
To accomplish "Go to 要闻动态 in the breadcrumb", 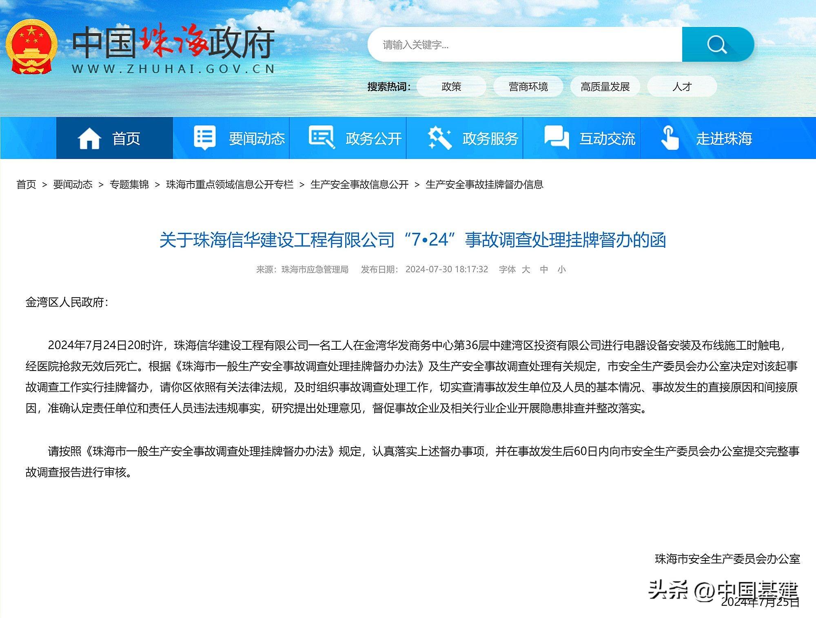I will pyautogui.click(x=73, y=185).
